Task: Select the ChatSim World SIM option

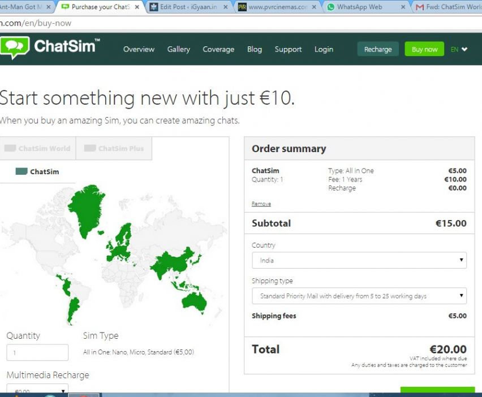Action: [37, 149]
